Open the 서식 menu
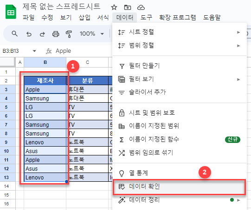Image resolution: width=251 pixels, height=210 pixels. tap(103, 18)
